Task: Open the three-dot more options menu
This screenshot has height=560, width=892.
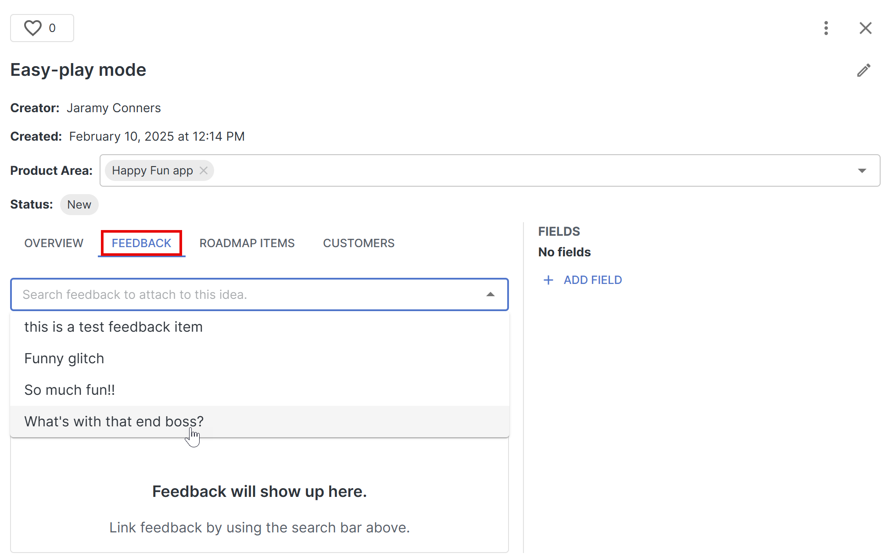Action: point(826,28)
